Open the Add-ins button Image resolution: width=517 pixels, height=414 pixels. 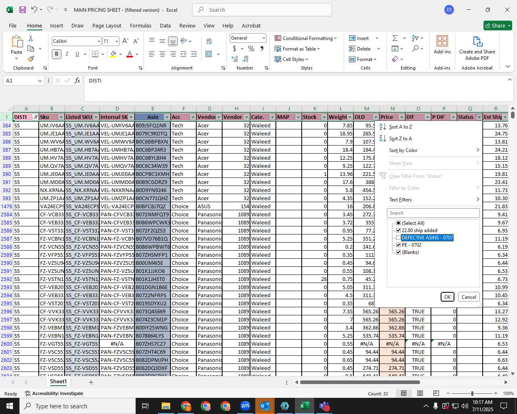(x=442, y=45)
